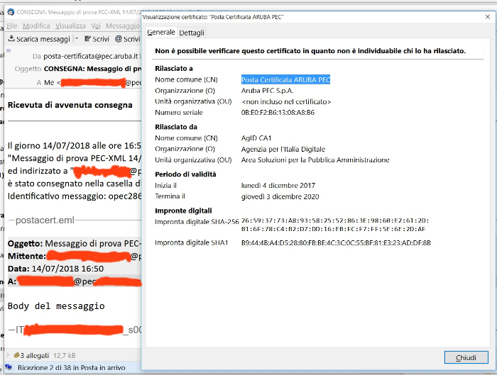Viewport: 497px width, 375px height.
Task: Click the postacert.eml attachment label
Action: pyautogui.click(x=45, y=220)
